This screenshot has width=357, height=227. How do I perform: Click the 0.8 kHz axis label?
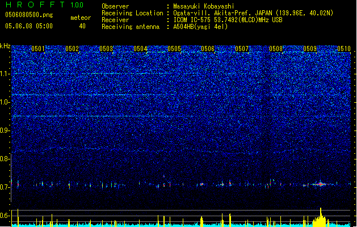[5, 159]
